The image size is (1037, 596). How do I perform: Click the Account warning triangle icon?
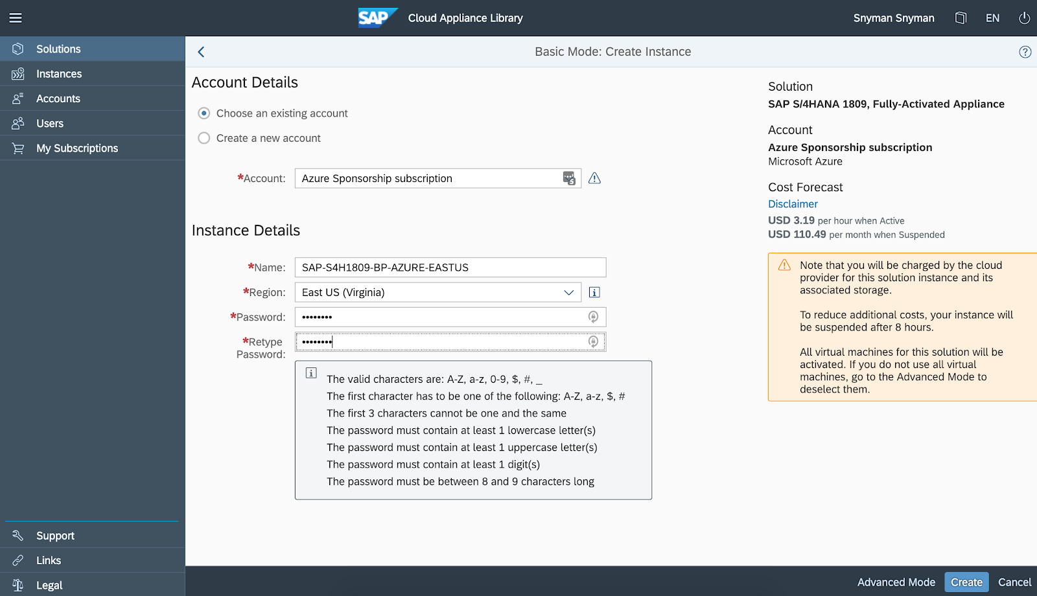coord(594,178)
